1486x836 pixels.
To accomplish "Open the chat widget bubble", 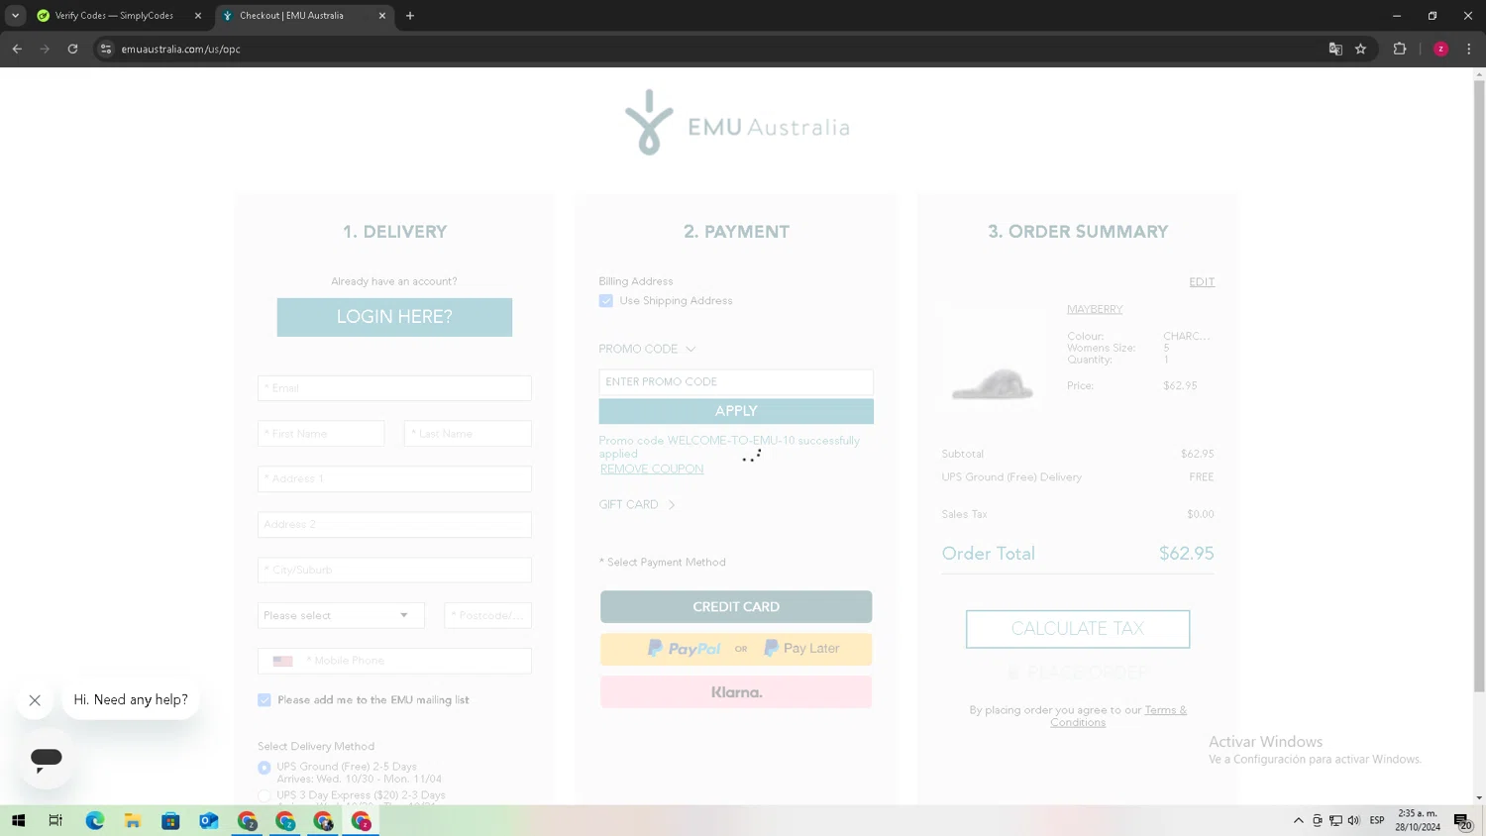I will (x=46, y=759).
